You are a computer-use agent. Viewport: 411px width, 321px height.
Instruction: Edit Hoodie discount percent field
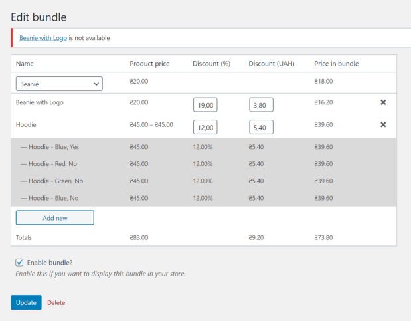pos(205,126)
